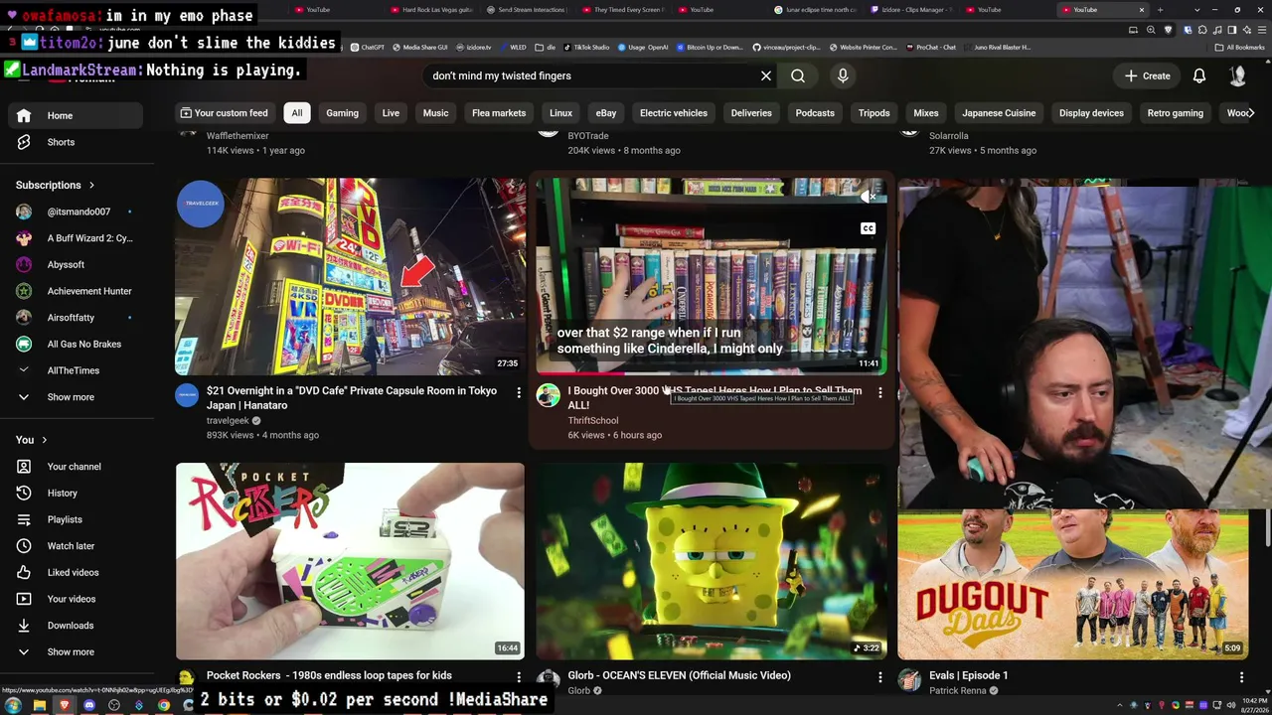
Task: Select the Music filter chip
Action: (x=435, y=113)
